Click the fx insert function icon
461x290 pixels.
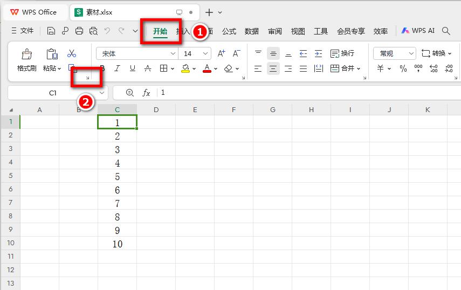pyautogui.click(x=146, y=93)
